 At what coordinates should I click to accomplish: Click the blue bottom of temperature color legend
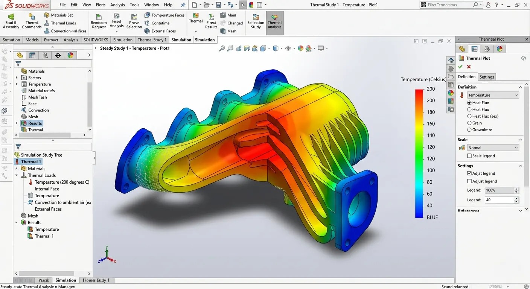(x=419, y=214)
